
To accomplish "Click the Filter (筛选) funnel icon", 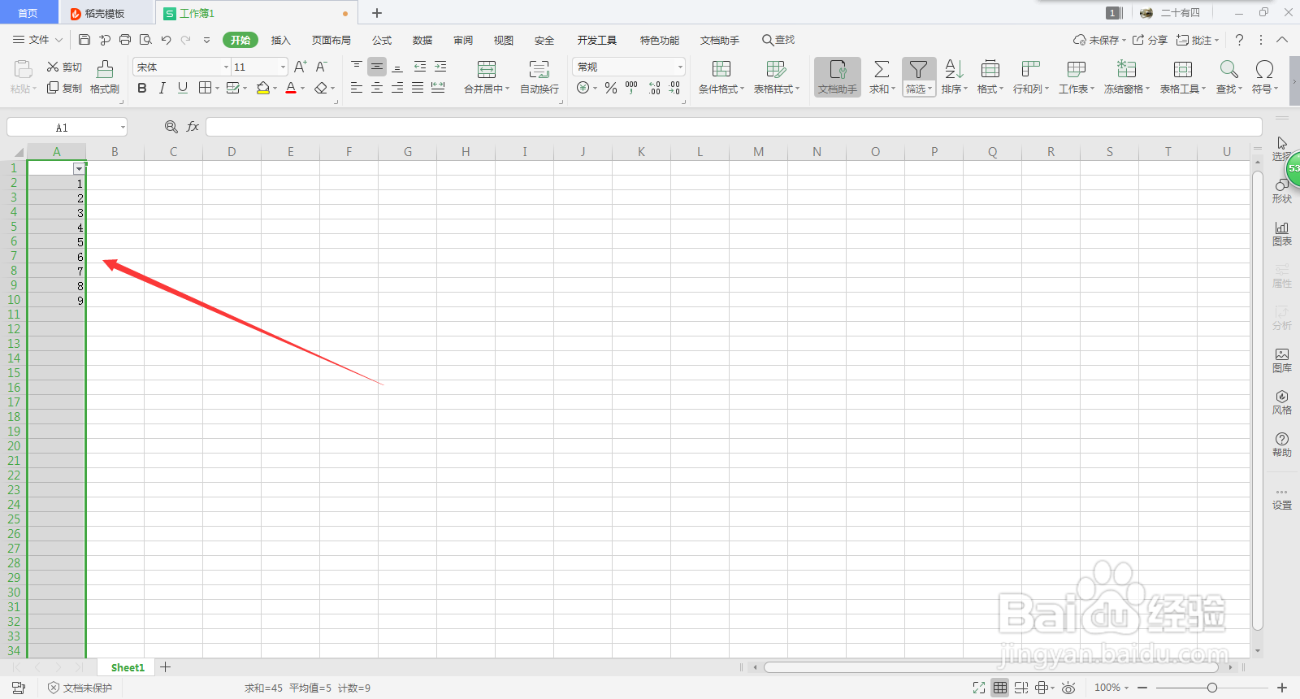I will (918, 69).
